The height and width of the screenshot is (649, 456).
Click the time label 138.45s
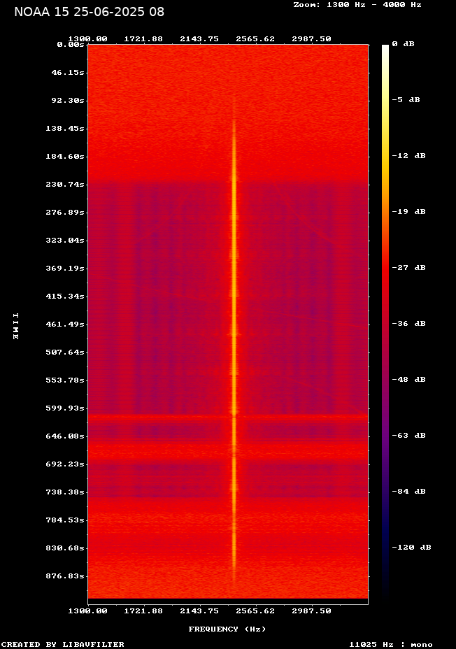pos(65,129)
